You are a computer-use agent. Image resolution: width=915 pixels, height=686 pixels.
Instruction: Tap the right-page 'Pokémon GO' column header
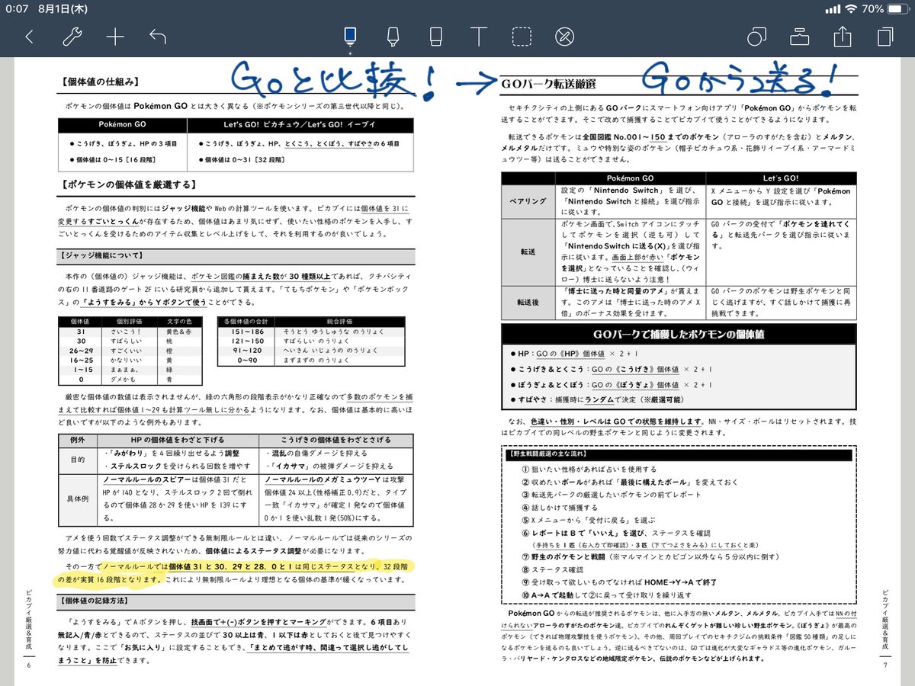630,178
